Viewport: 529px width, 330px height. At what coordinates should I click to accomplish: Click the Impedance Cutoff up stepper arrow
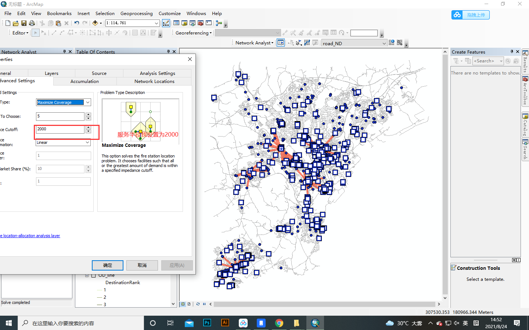88,127
